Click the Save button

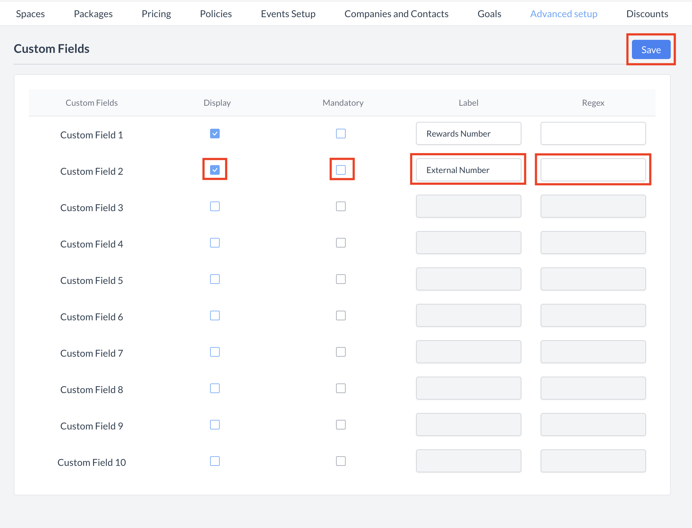pyautogui.click(x=651, y=50)
